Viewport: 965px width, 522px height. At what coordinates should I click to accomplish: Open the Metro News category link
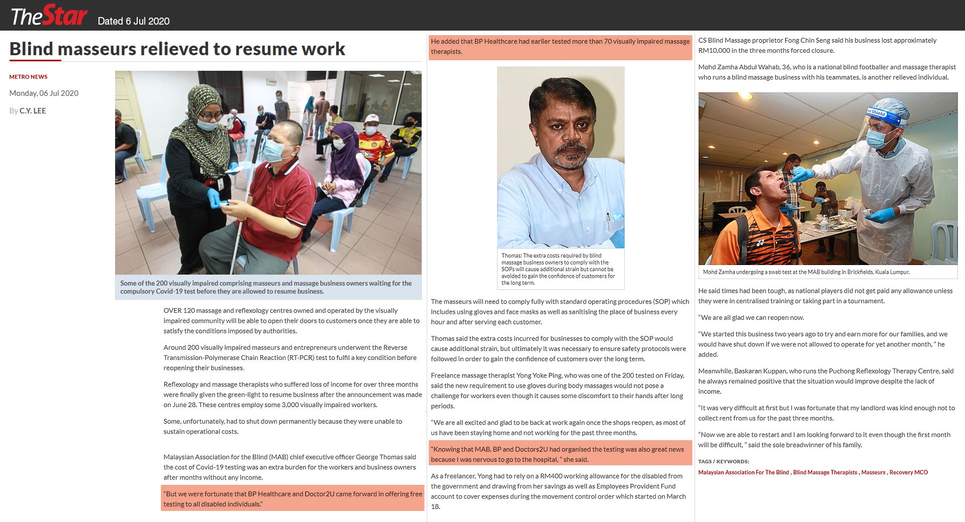[x=28, y=77]
